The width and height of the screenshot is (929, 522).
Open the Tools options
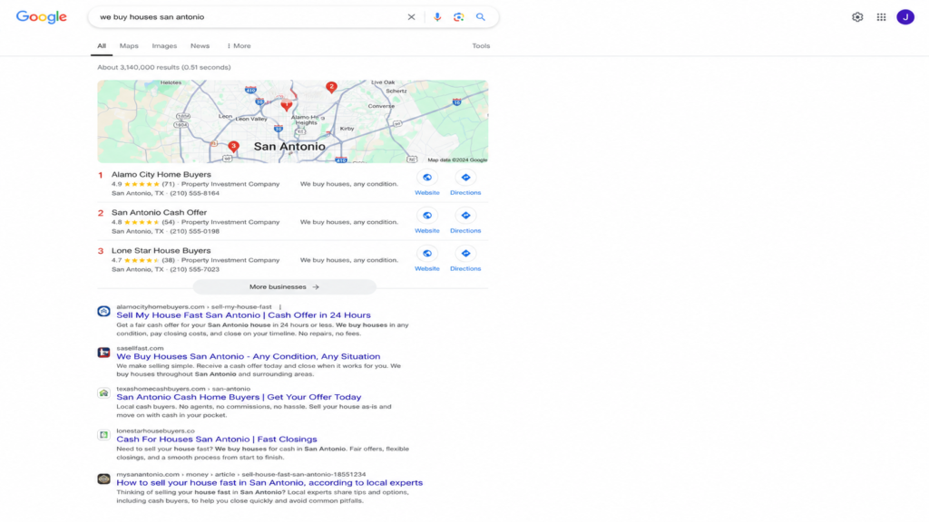(x=481, y=45)
